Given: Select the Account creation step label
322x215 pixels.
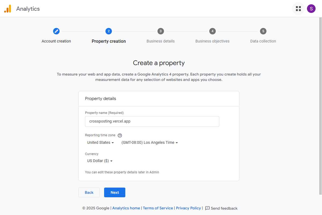Looking at the screenshot, I should pos(56,41).
